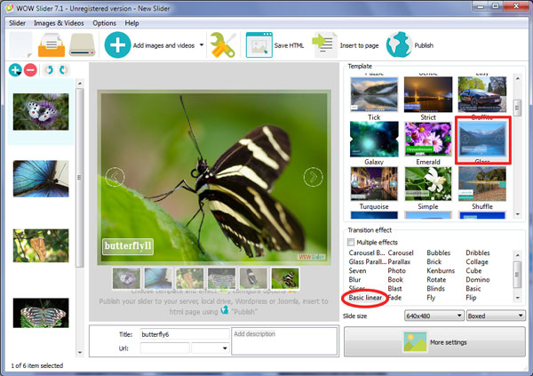
Task: Open the Help menu
Action: point(131,23)
